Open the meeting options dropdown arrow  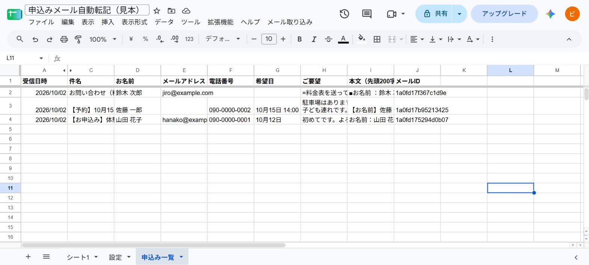coord(403,14)
